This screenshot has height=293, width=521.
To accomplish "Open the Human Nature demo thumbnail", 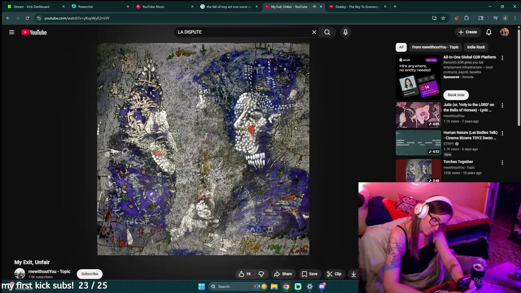I will click(418, 142).
